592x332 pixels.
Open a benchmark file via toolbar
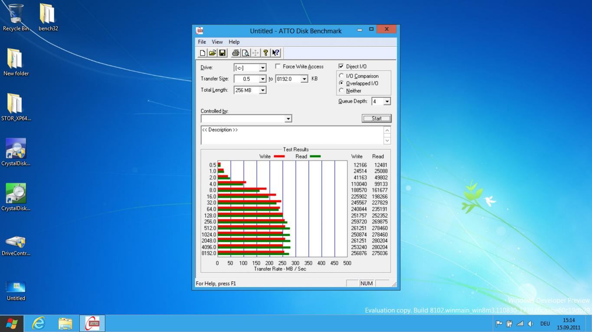coord(212,53)
